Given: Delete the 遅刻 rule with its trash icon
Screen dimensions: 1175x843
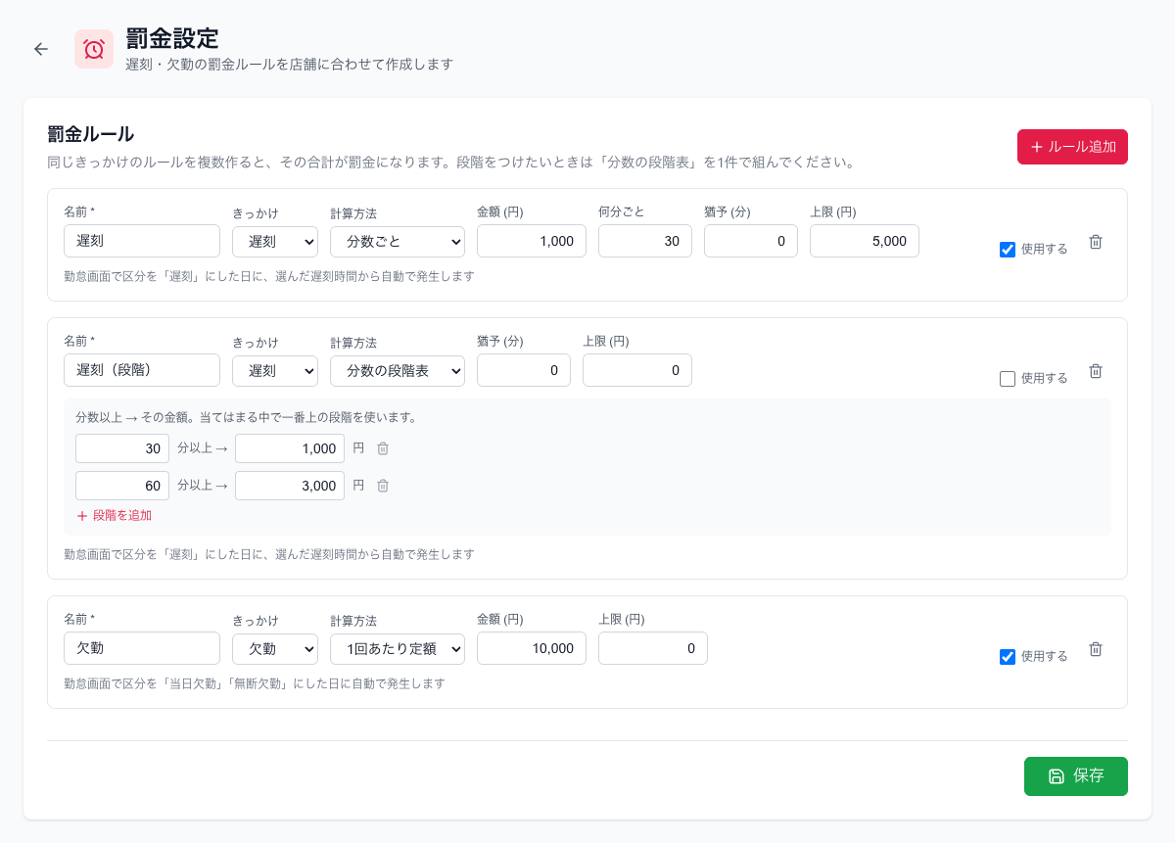Looking at the screenshot, I should [1096, 242].
